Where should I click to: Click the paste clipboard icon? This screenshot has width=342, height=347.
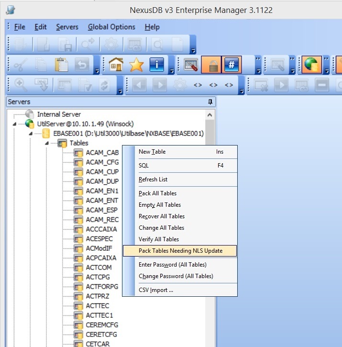click(x=61, y=65)
